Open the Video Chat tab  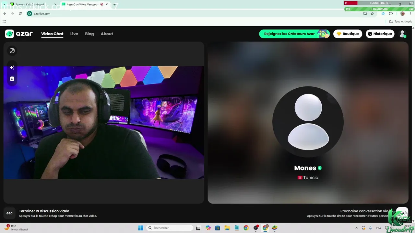pyautogui.click(x=52, y=34)
